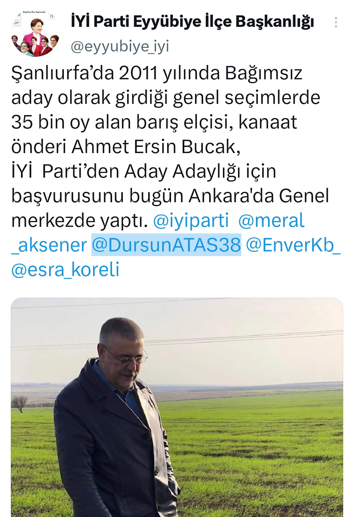Open the @EnverKb_ mention

click(x=293, y=245)
